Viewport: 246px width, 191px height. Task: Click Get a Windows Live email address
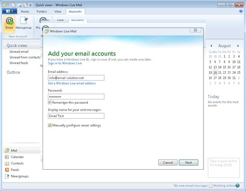(72, 84)
